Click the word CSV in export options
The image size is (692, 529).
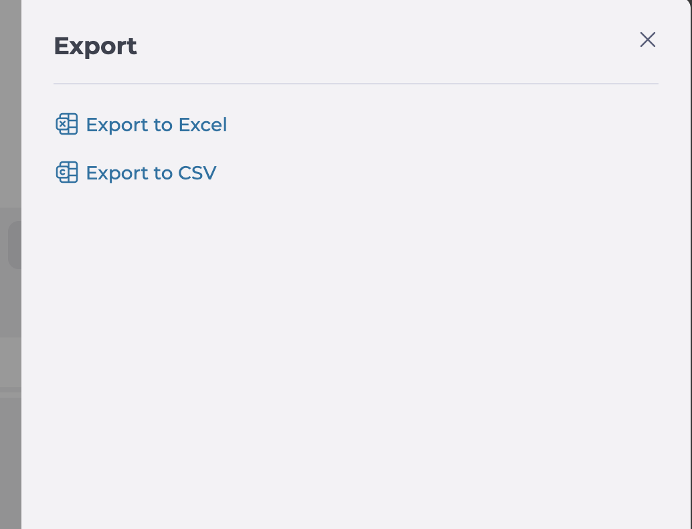pos(197,173)
